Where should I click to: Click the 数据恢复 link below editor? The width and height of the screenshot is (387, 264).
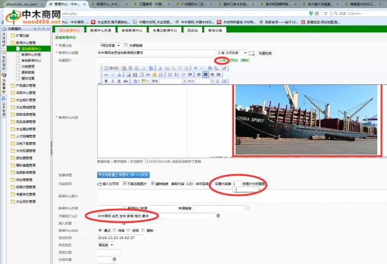point(104,161)
